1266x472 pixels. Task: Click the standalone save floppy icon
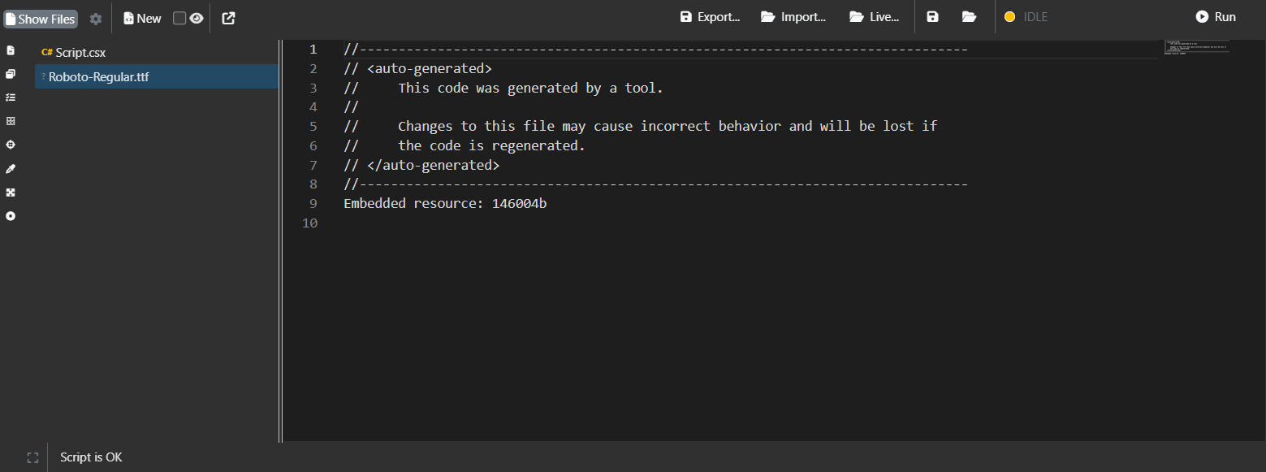932,17
